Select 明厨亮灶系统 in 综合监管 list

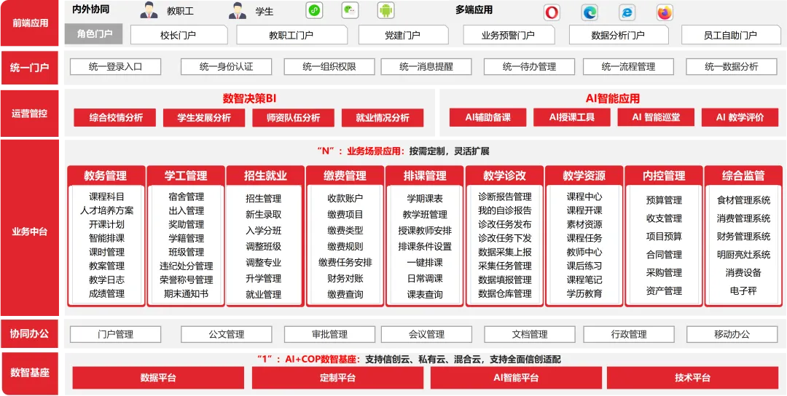point(743,255)
